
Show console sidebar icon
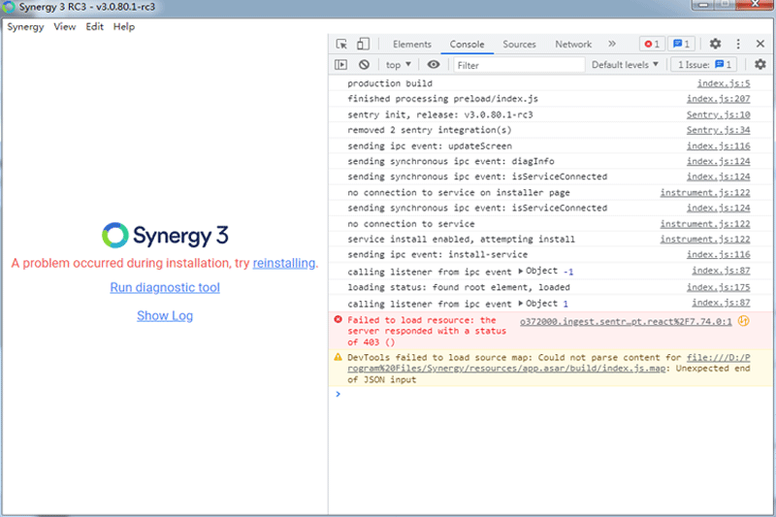[x=341, y=65]
